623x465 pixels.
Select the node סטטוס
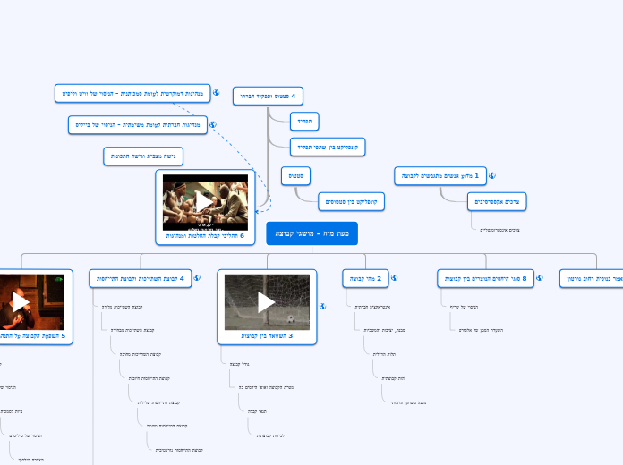point(296,176)
